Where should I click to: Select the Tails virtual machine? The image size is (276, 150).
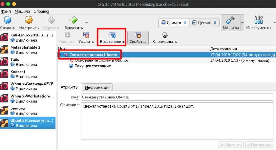28,62
